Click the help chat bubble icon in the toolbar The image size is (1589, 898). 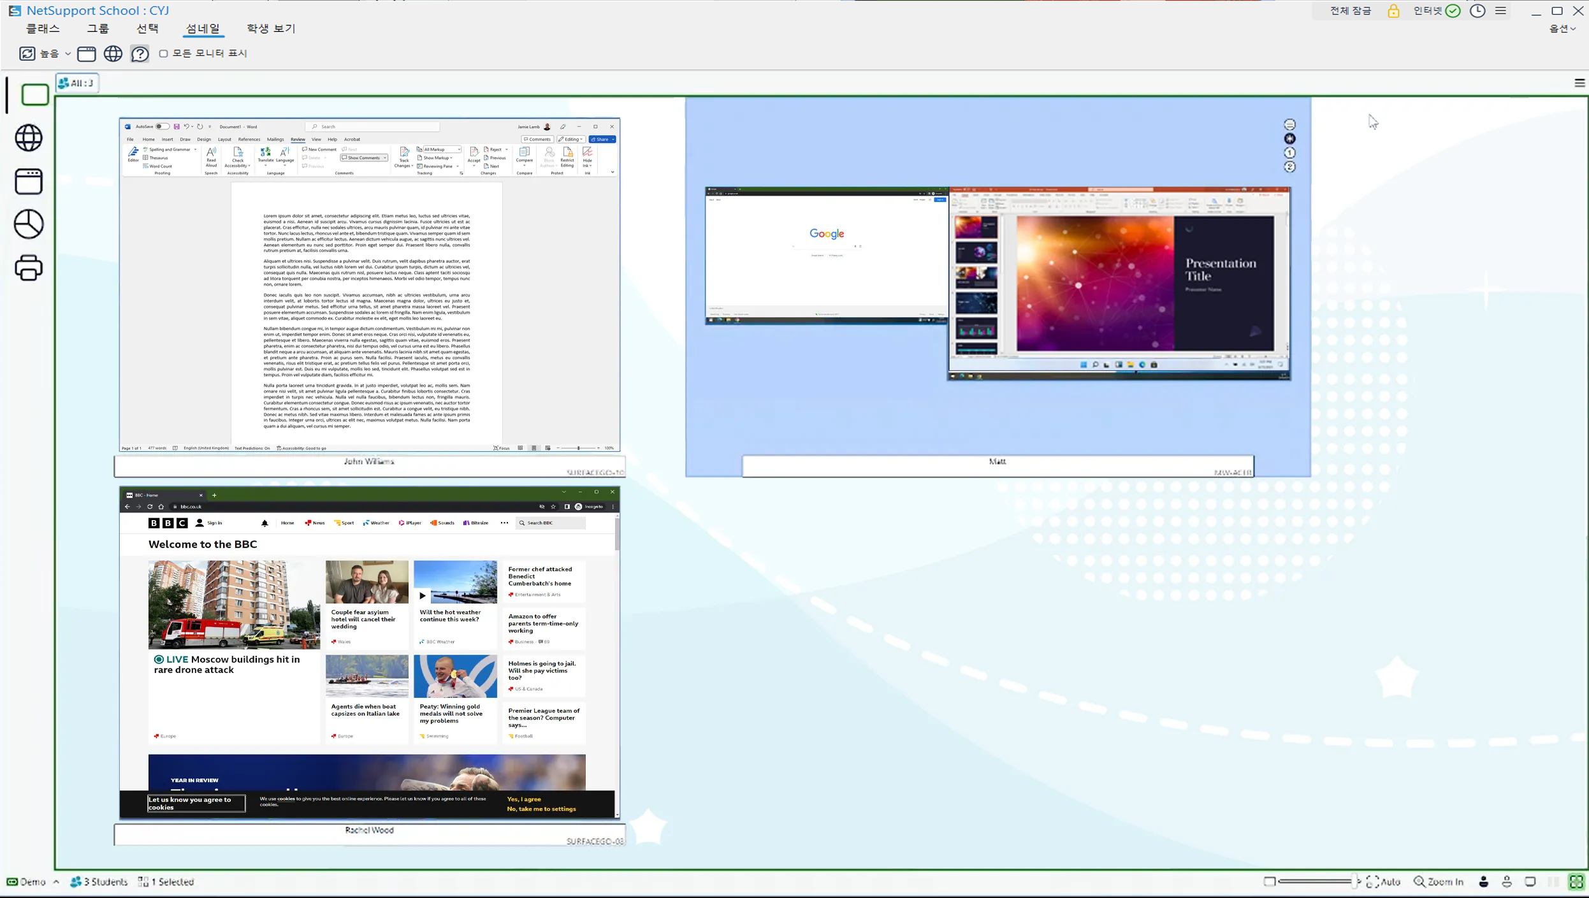point(140,54)
